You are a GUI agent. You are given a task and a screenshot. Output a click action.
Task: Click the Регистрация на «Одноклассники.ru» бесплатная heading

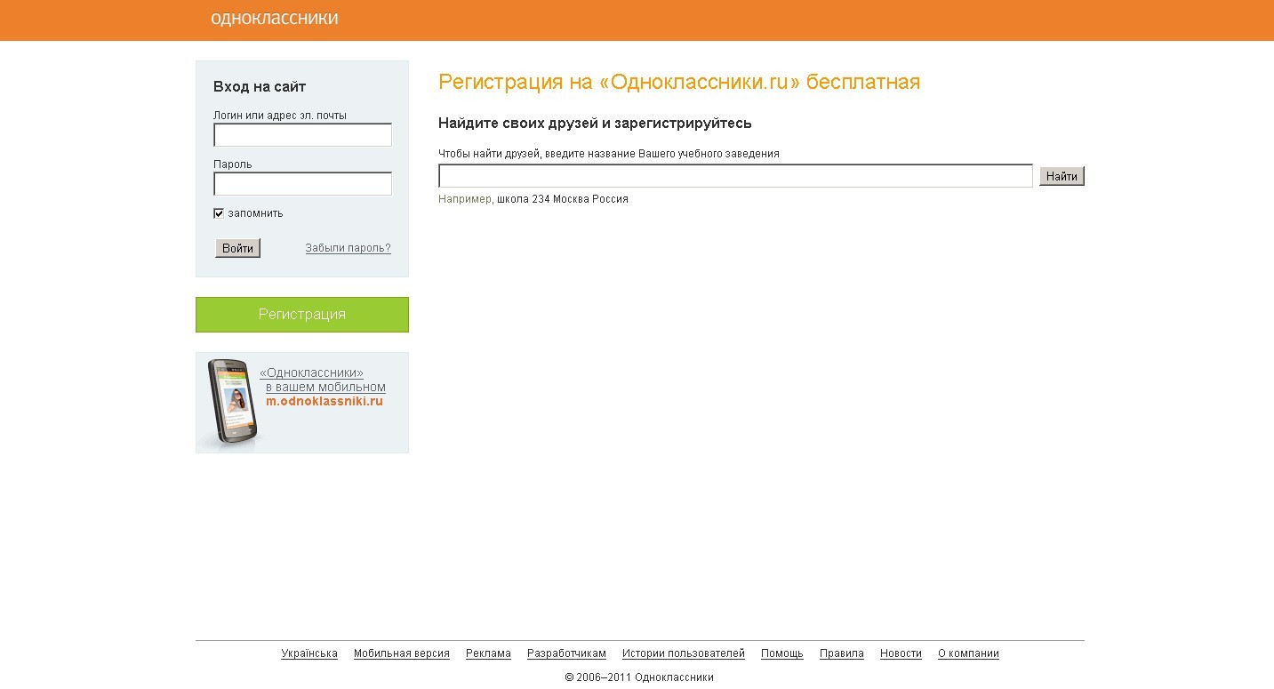(679, 83)
